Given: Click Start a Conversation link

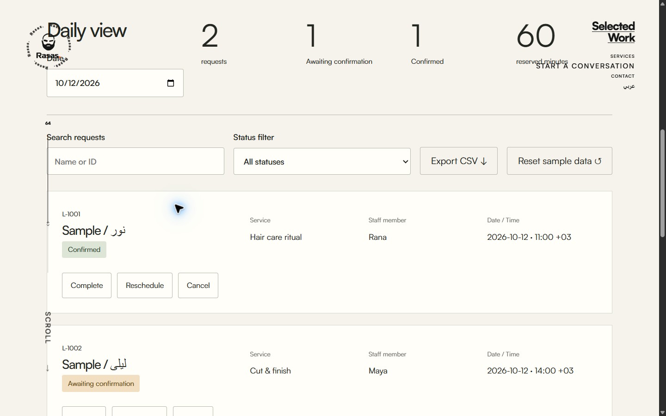Looking at the screenshot, I should (x=585, y=66).
